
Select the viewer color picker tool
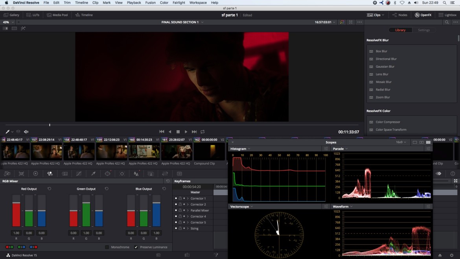7,132
